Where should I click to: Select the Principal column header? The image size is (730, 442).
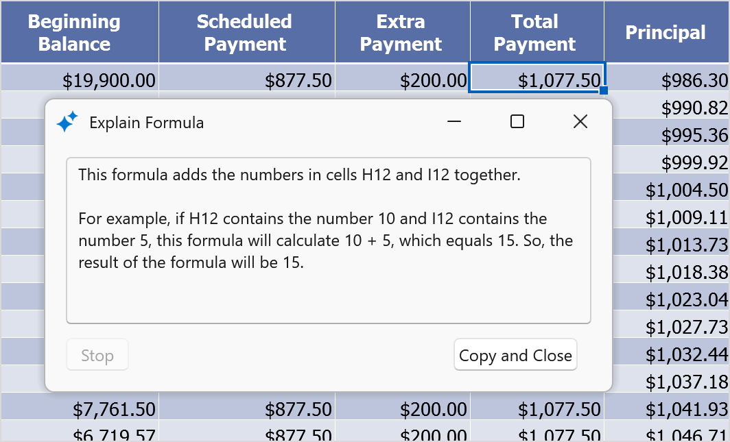665,32
